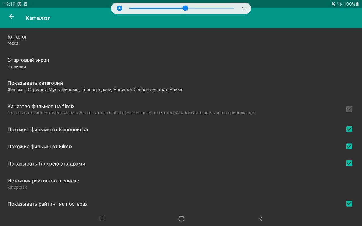362x226 pixels.
Task: Open recent apps from navigation bar
Action: point(102,219)
